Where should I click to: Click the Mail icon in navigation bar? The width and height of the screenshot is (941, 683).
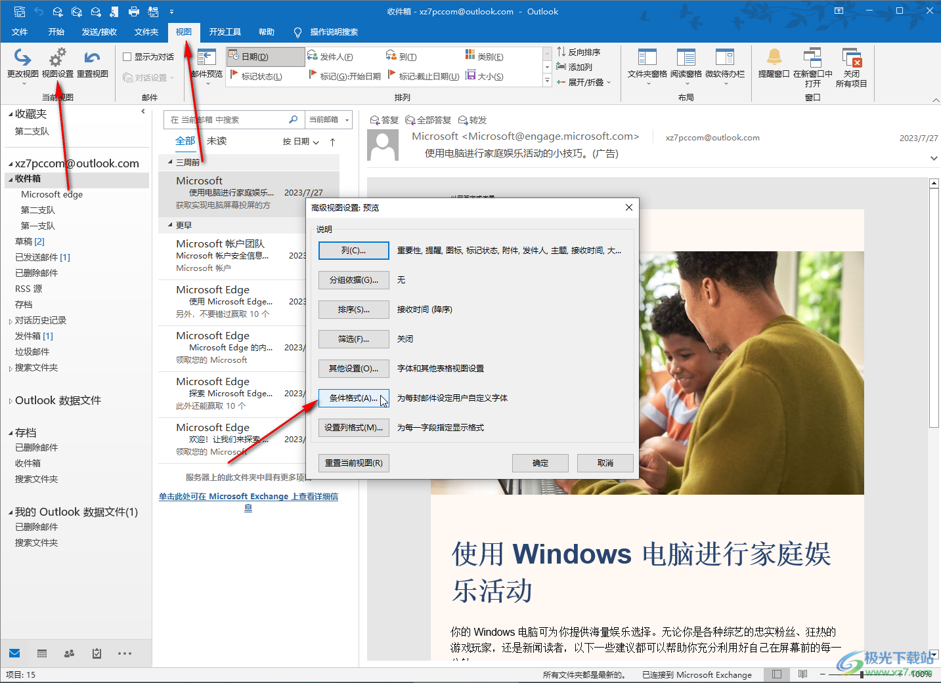(14, 653)
